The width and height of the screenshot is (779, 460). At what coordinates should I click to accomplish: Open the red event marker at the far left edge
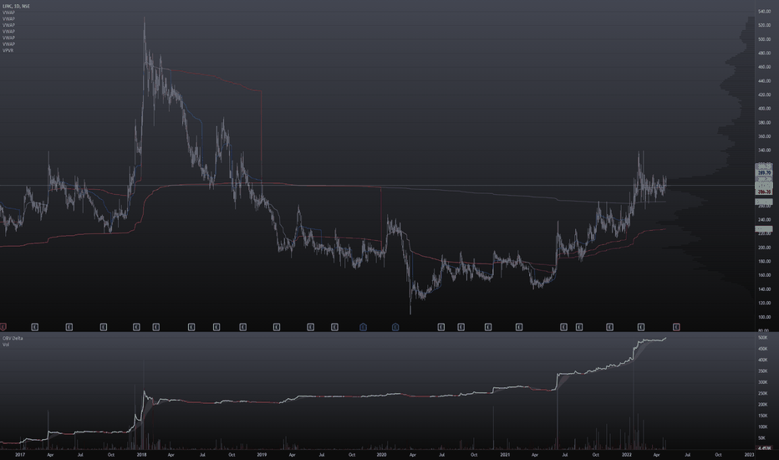(3, 327)
